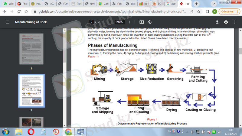This screenshot has width=242, height=136.
Task: Click the zoom percentage 90% field
Action: pos(120,22)
